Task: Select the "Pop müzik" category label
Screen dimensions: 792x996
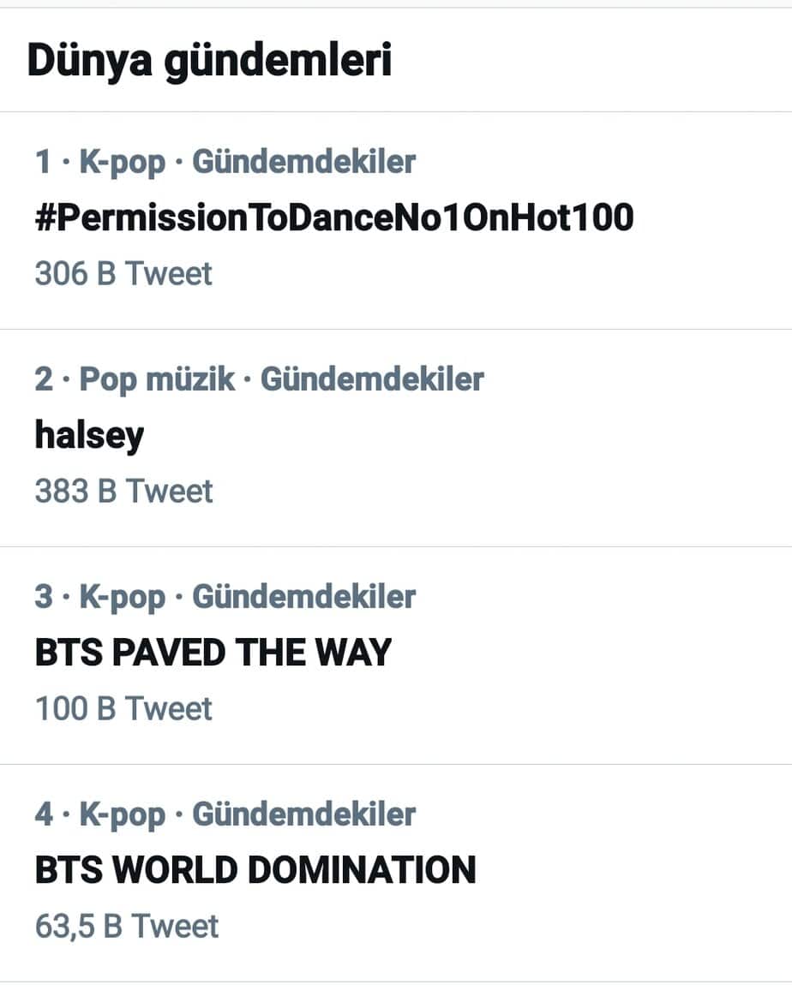Action: coord(157,379)
